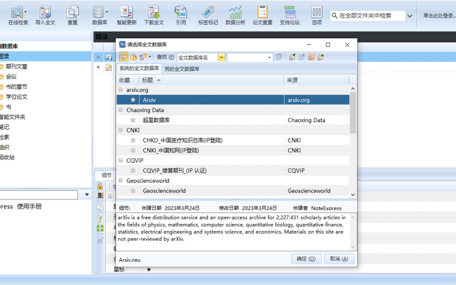Toggle favorite star for 超星数据库

pyautogui.click(x=133, y=120)
